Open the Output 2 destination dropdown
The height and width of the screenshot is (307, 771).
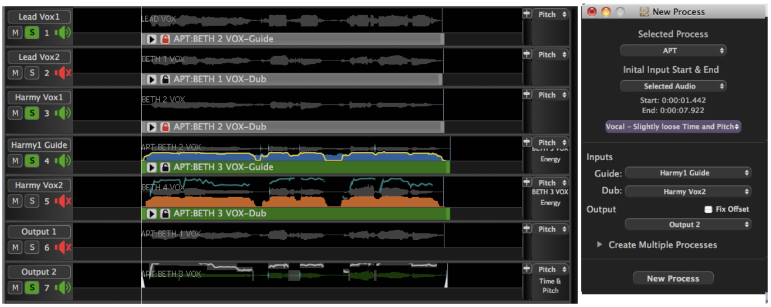(x=688, y=225)
